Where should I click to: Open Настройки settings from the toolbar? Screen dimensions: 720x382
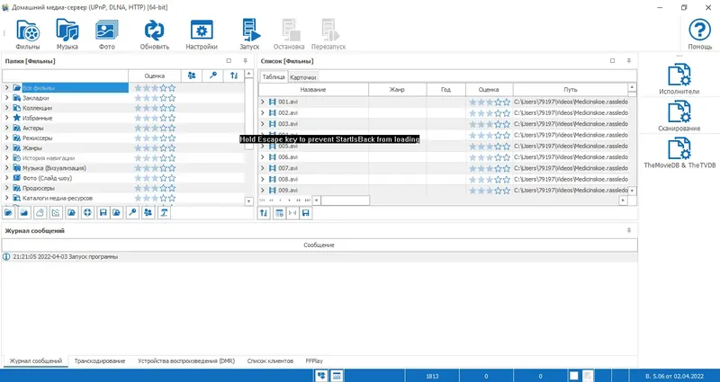pos(202,34)
